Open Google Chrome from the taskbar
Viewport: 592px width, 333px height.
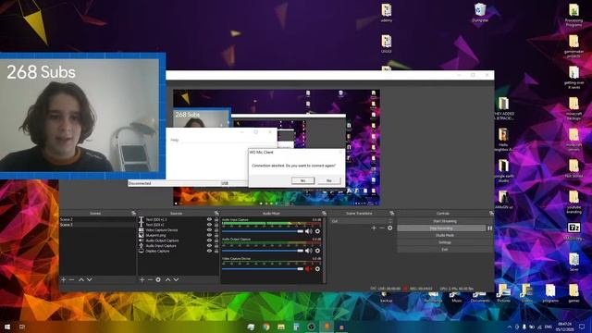click(266, 327)
